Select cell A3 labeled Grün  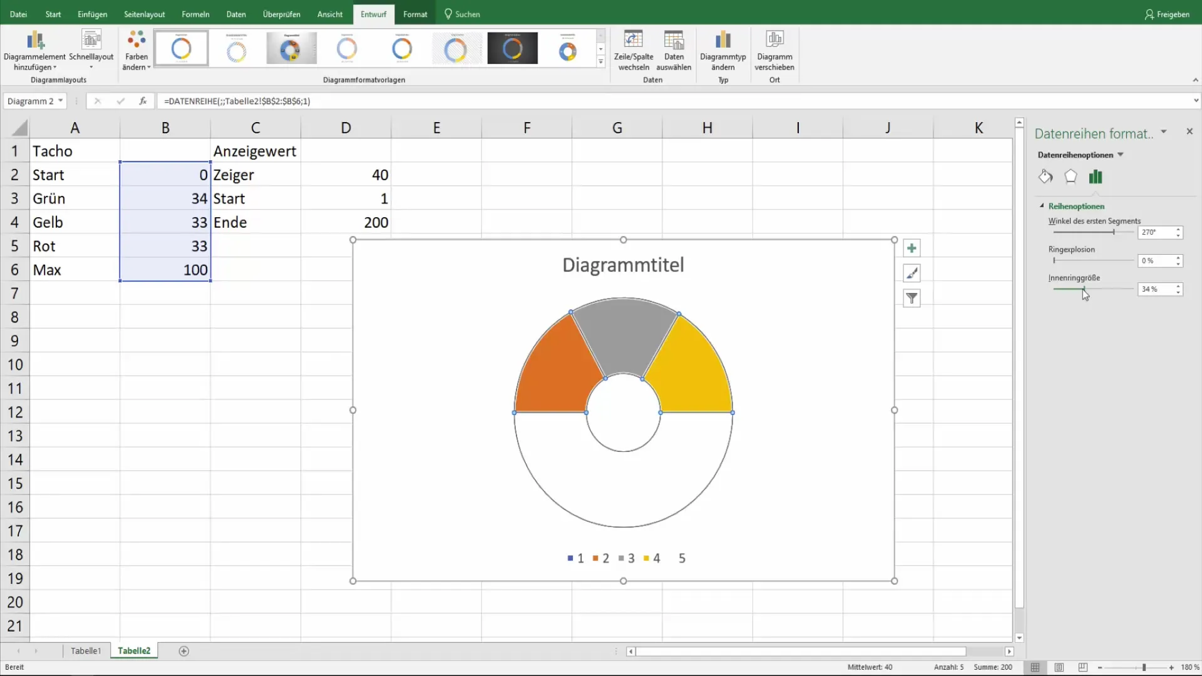point(74,198)
